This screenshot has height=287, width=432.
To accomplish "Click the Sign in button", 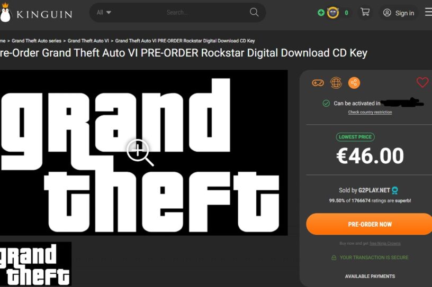I will tap(399, 13).
